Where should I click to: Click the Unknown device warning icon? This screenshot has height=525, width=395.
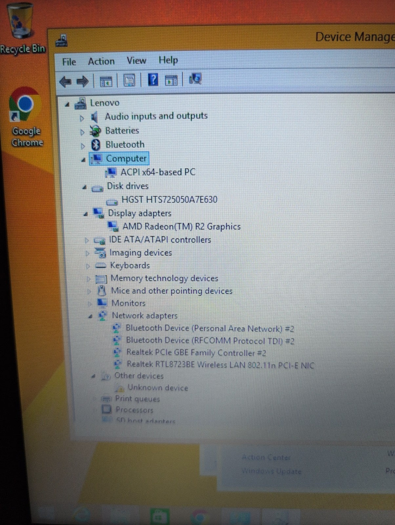click(x=119, y=388)
